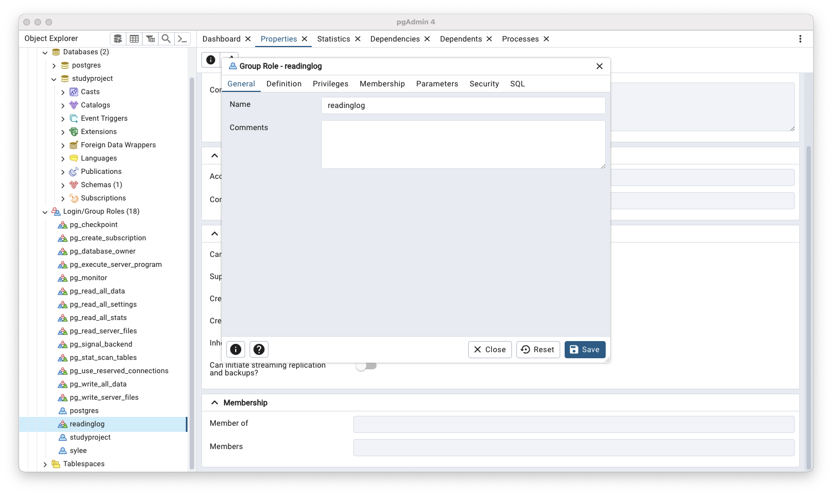Image resolution: width=832 pixels, height=495 pixels.
Task: Switch to the Definition tab
Action: coord(284,84)
